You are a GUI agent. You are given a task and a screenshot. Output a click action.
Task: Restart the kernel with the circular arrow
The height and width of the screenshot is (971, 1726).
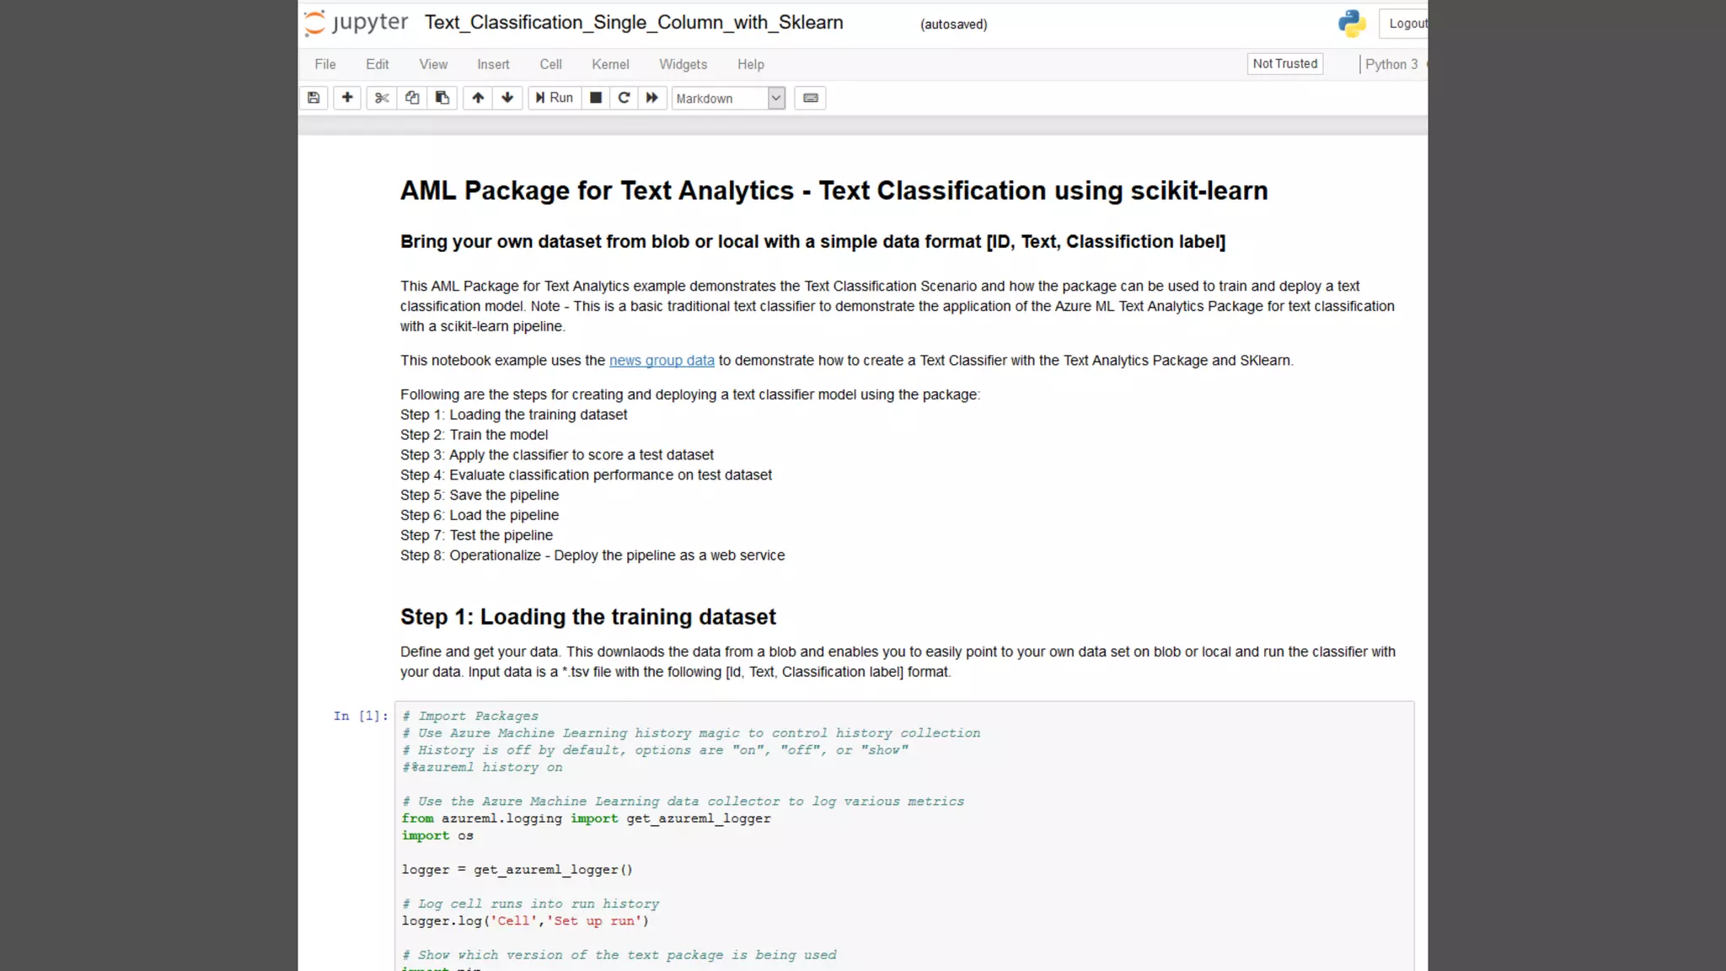pos(624,98)
